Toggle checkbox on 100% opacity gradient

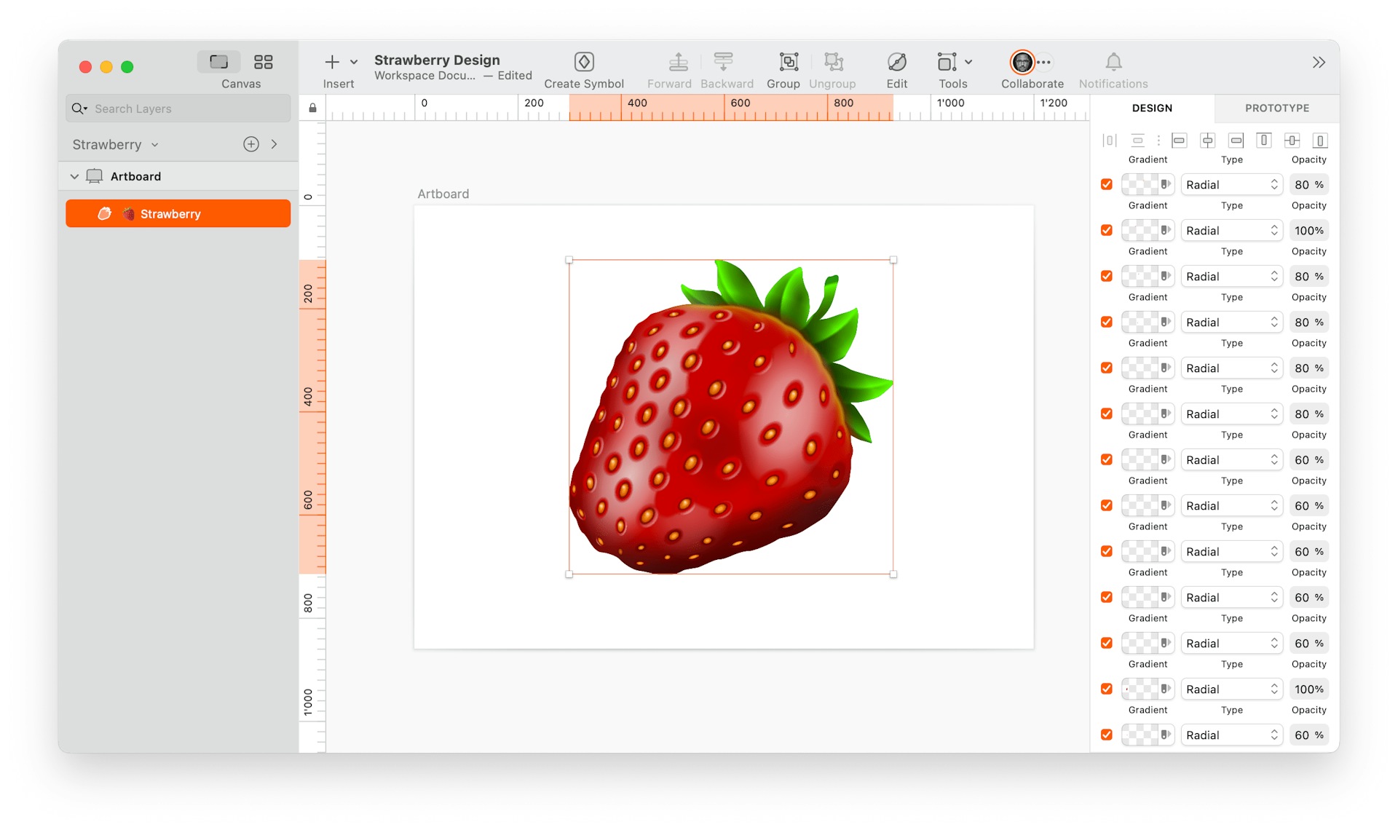1107,229
